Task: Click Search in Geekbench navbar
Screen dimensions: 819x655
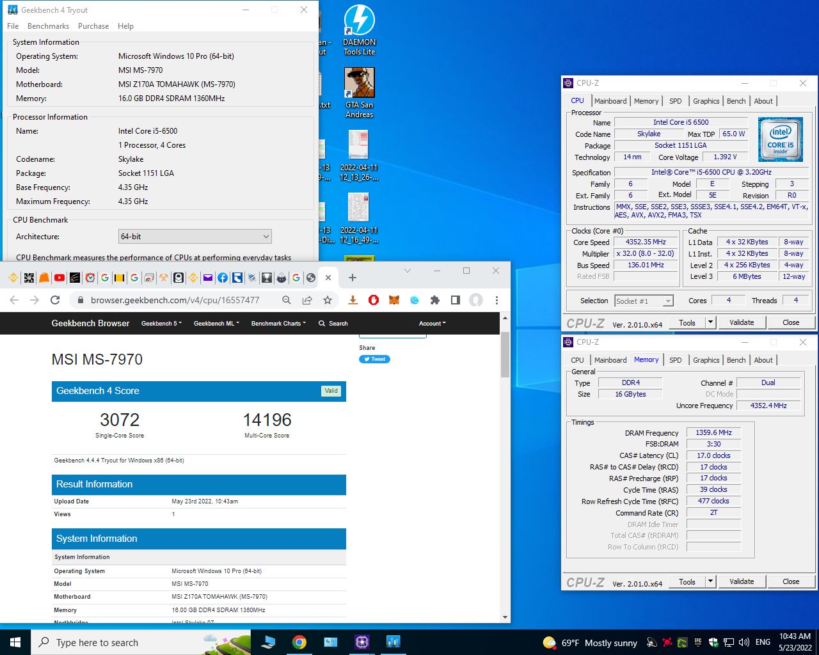Action: 333,324
